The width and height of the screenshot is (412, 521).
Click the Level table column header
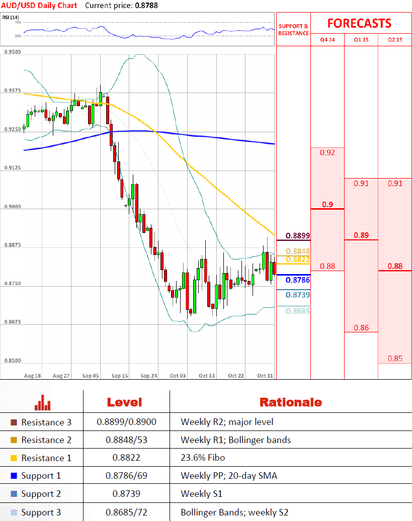pos(124,402)
